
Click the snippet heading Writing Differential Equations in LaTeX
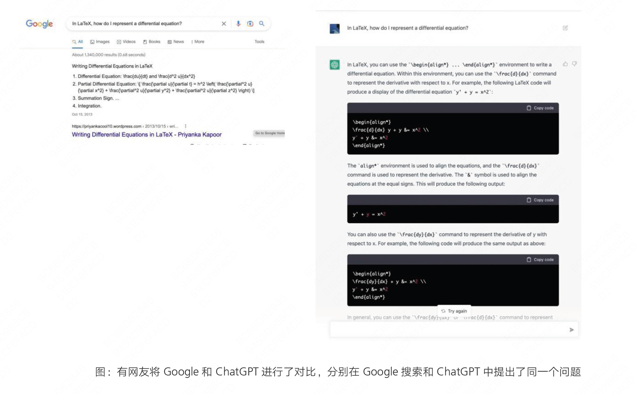pos(112,66)
